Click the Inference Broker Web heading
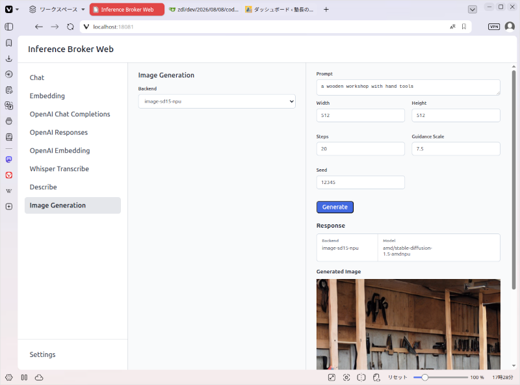 coord(71,49)
